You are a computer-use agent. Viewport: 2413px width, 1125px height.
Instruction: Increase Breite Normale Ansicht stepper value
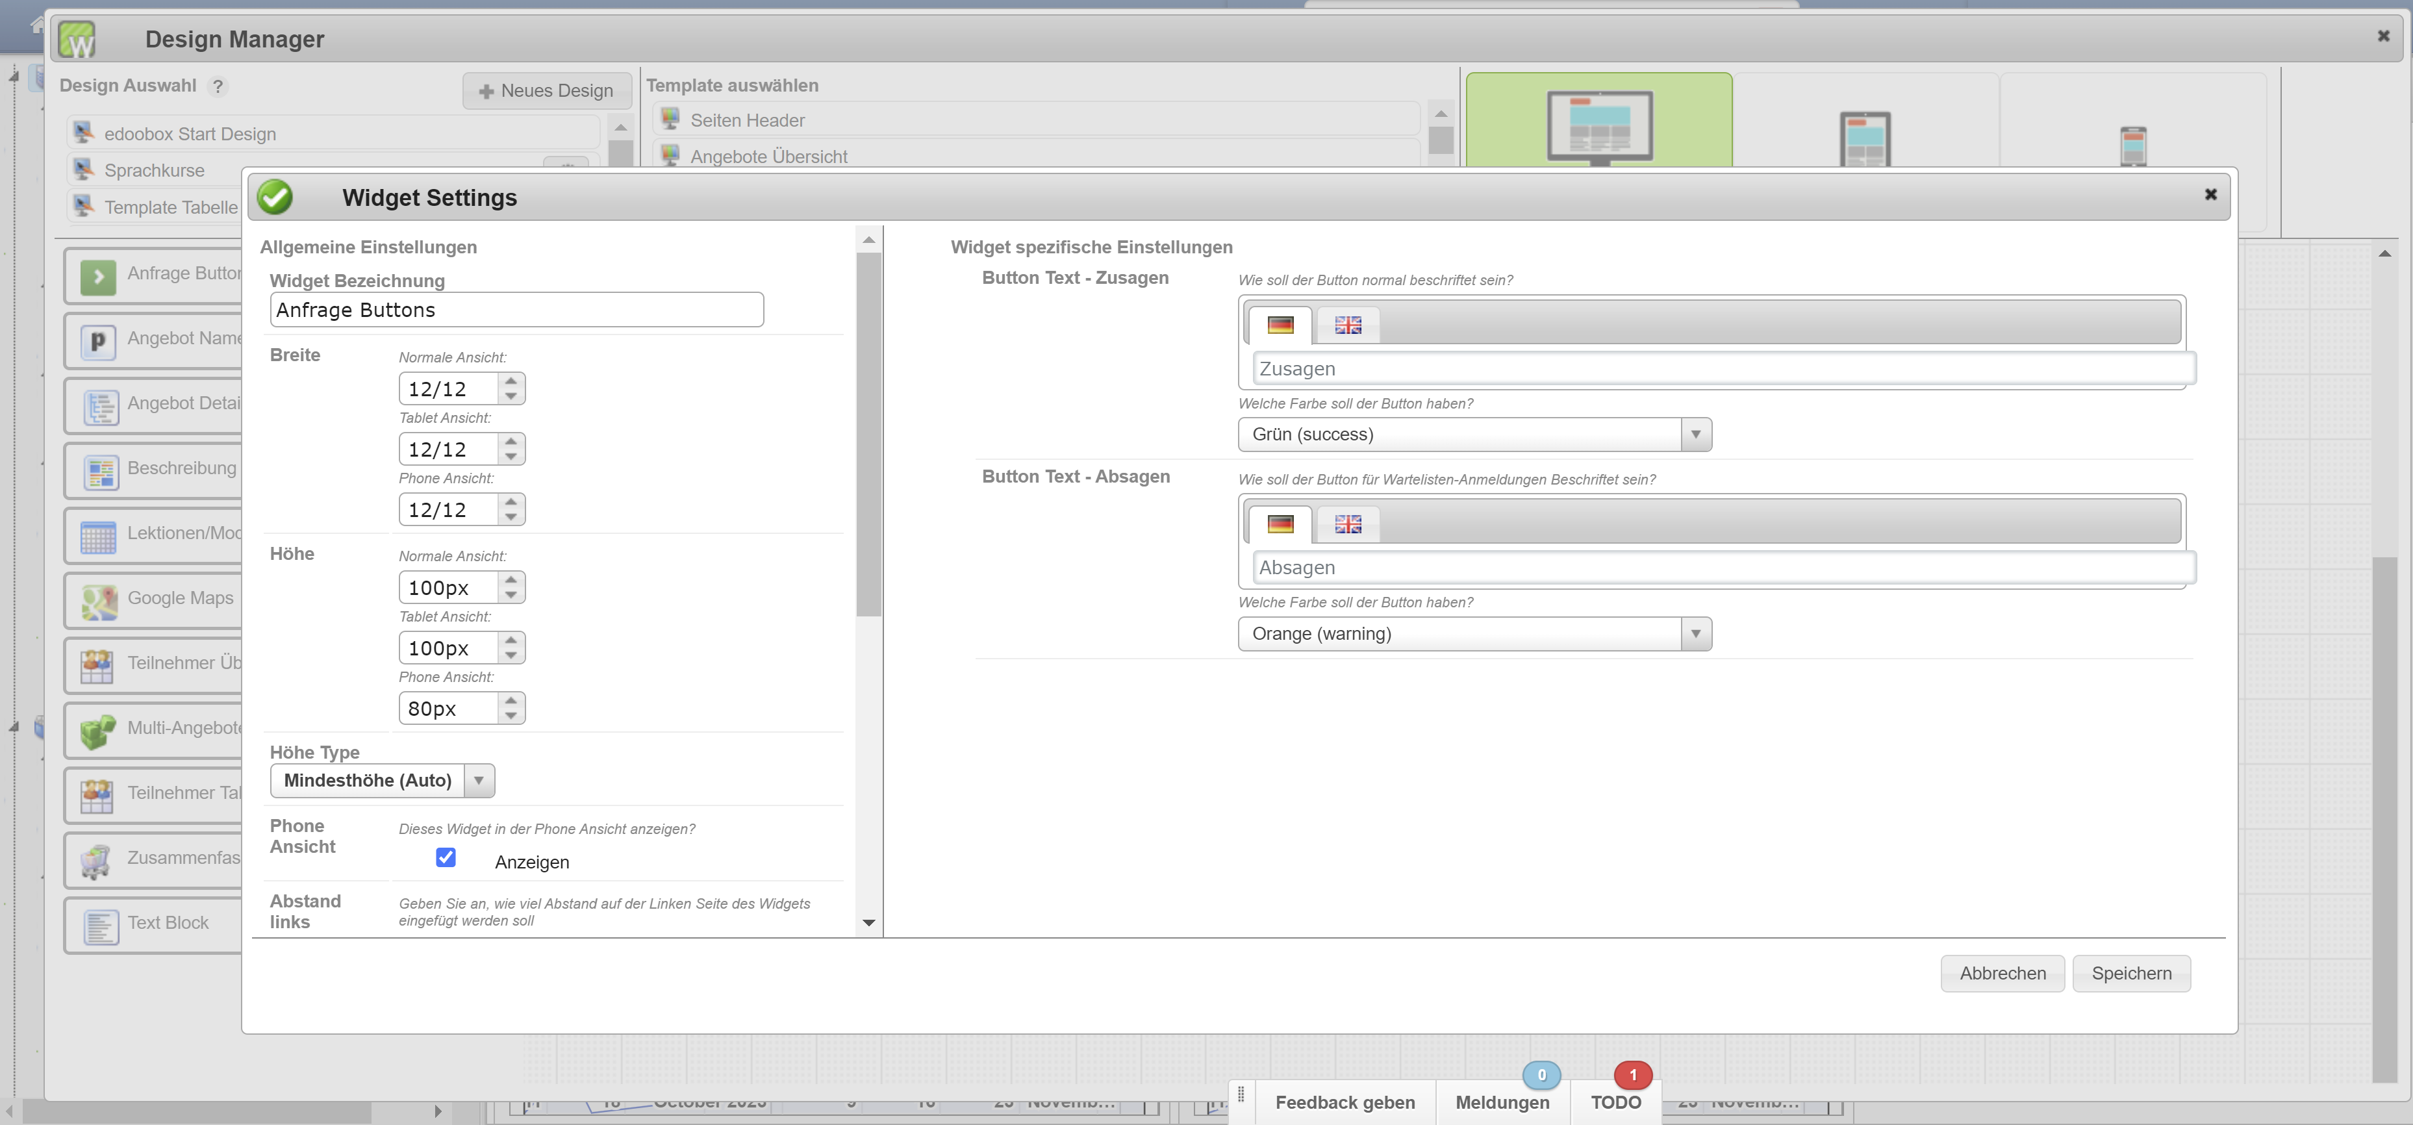511,381
